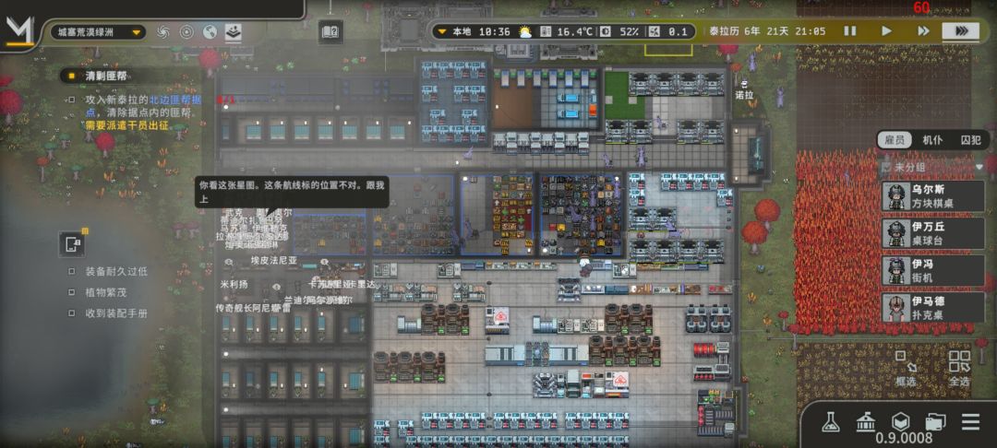
Task: Open the help book icon
Action: pos(330,31)
